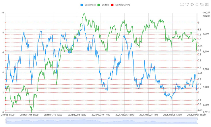Toggle the Sentiment series label
This screenshot has width=211, height=127.
point(90,5)
